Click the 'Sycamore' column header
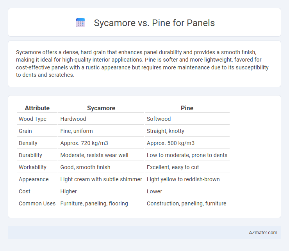Screen dimensions: 289x251 101,108
